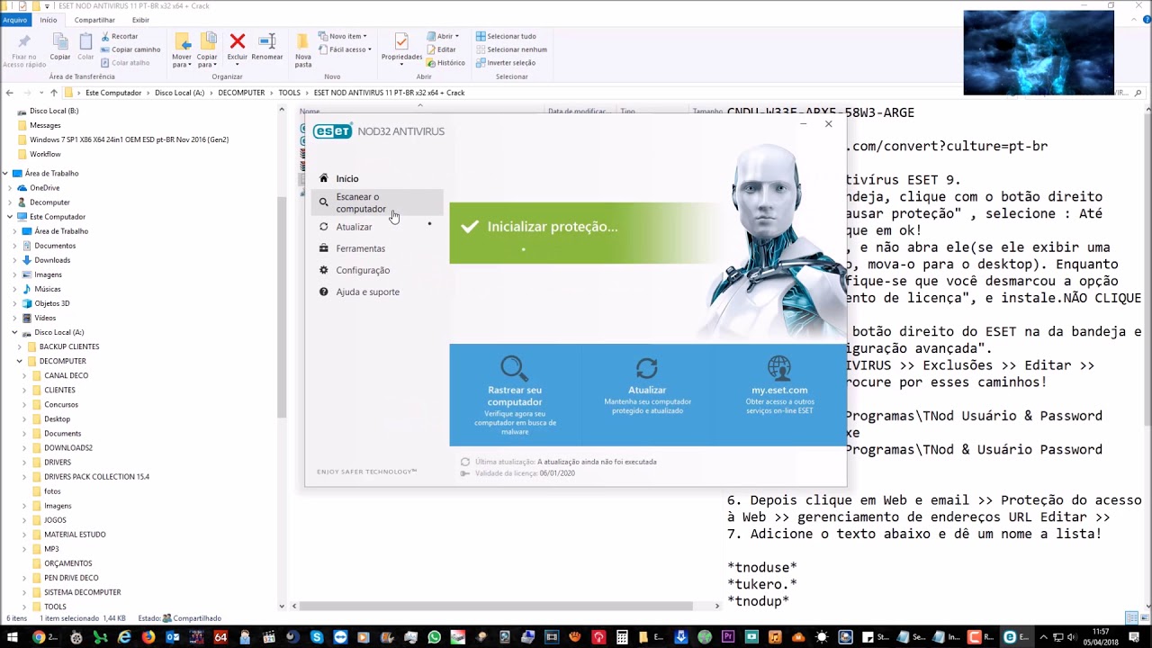Click DECOMPUTER in the address breadcrumb

click(x=241, y=93)
